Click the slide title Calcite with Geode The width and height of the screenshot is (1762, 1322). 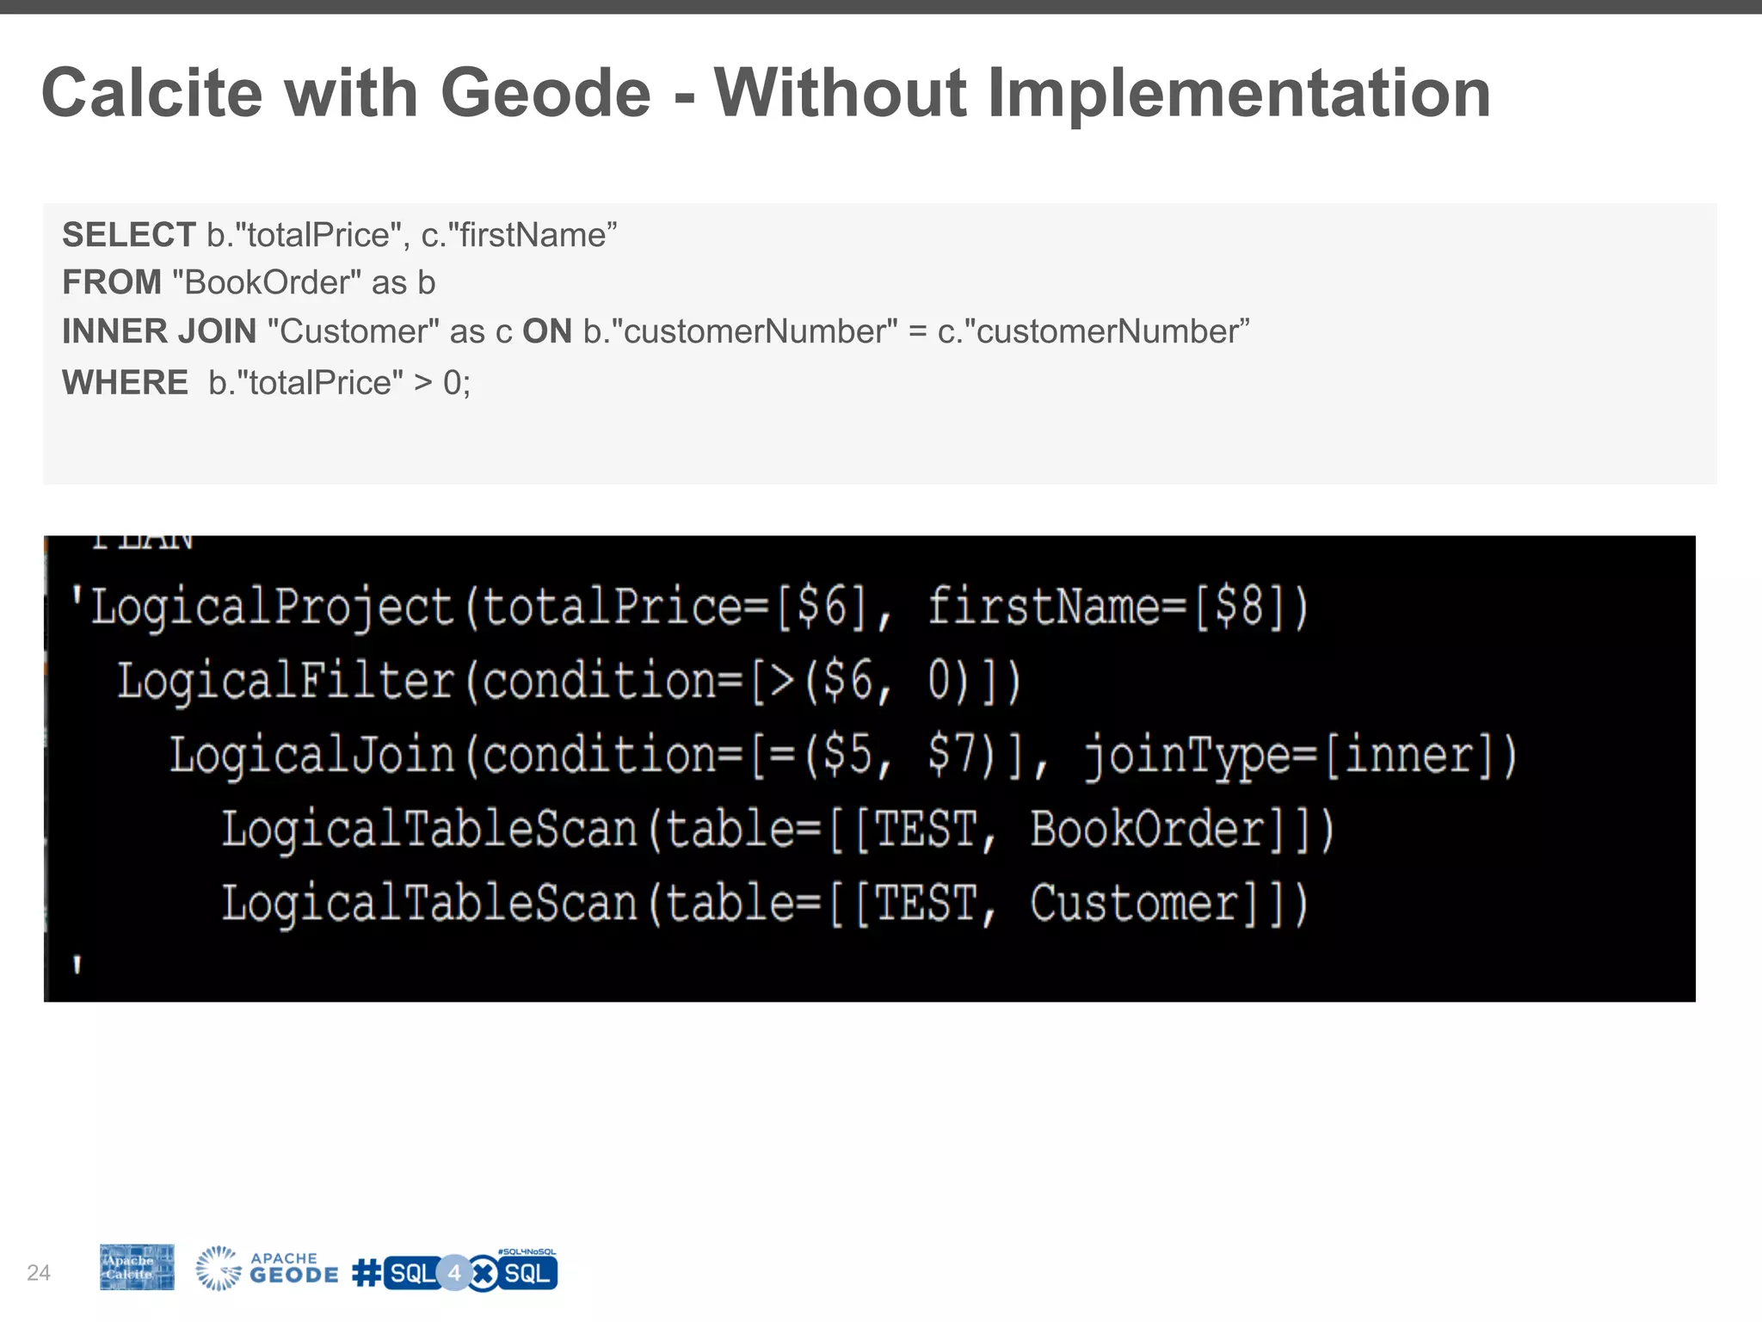coord(766,93)
